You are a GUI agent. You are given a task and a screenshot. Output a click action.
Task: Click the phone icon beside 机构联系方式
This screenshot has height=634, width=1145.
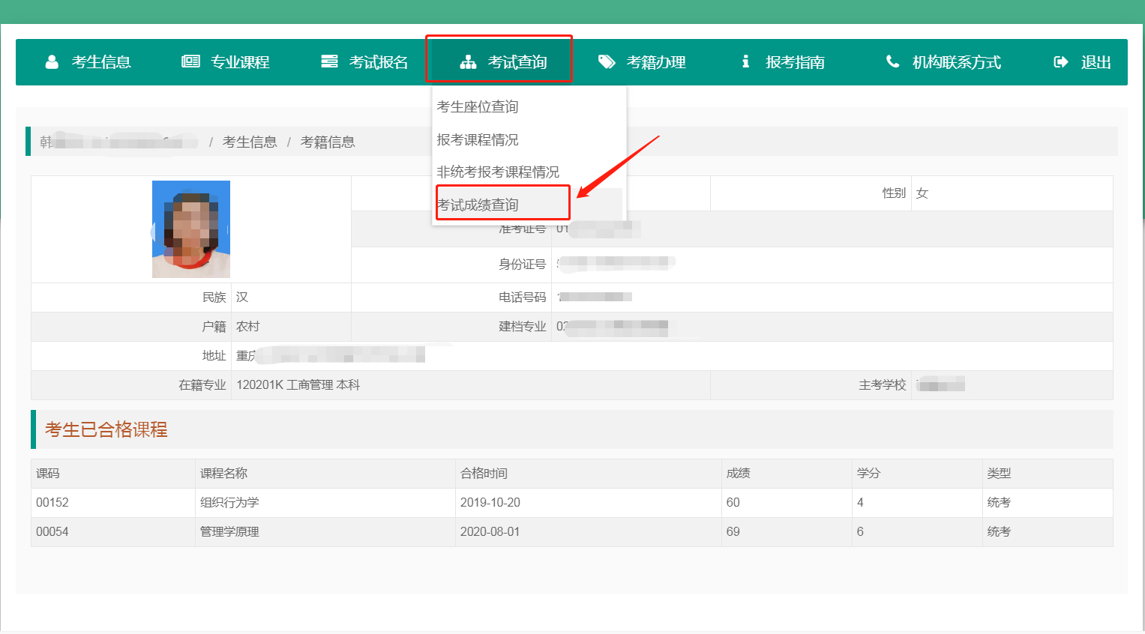pos(892,61)
